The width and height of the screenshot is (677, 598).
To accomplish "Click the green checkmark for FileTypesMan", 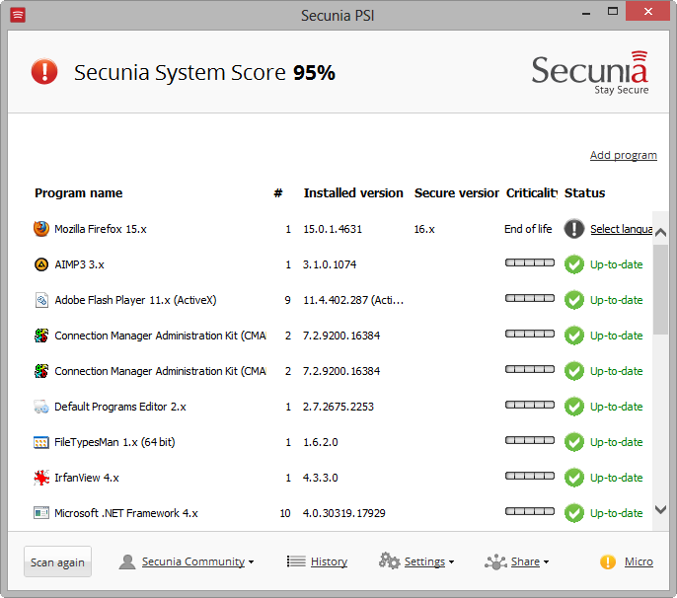I will [573, 442].
